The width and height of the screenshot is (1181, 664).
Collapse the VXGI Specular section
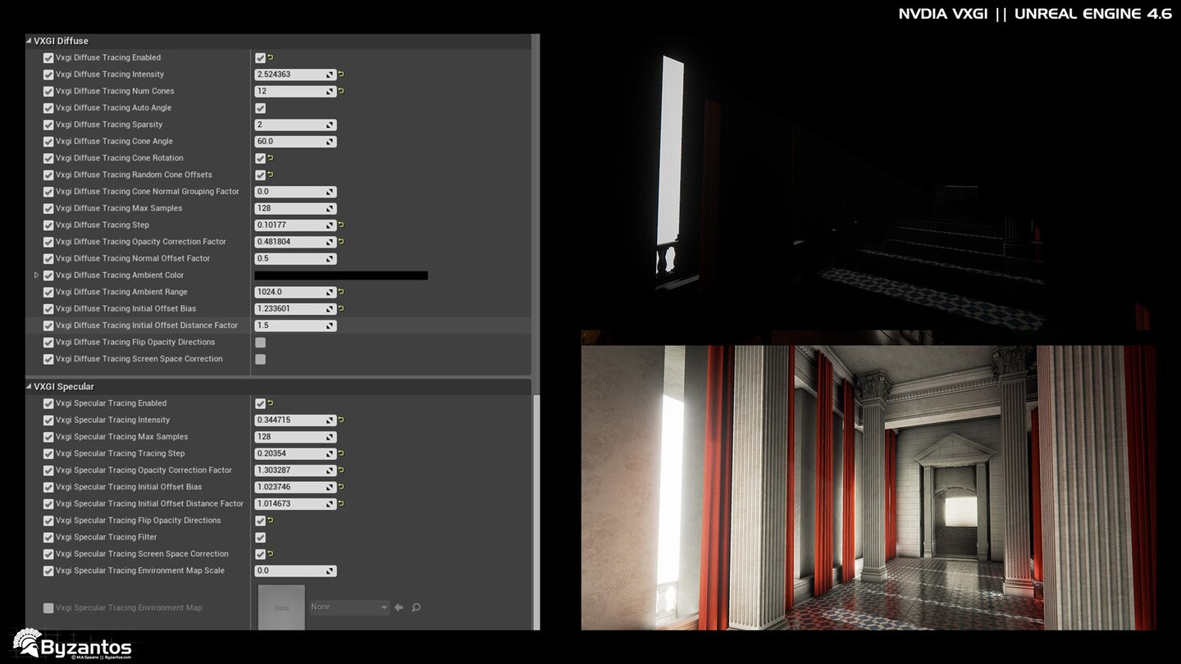[x=29, y=387]
